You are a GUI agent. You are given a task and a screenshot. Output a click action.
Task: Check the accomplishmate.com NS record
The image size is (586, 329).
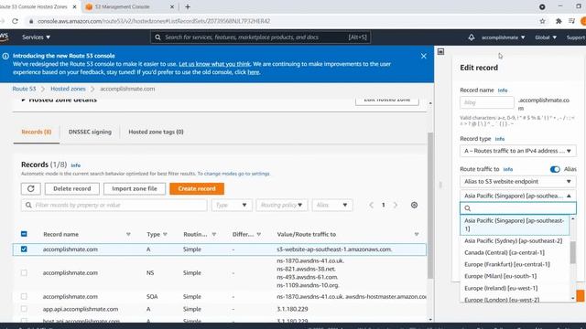point(24,272)
